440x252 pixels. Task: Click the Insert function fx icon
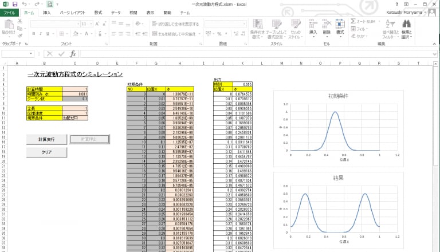click(73, 54)
